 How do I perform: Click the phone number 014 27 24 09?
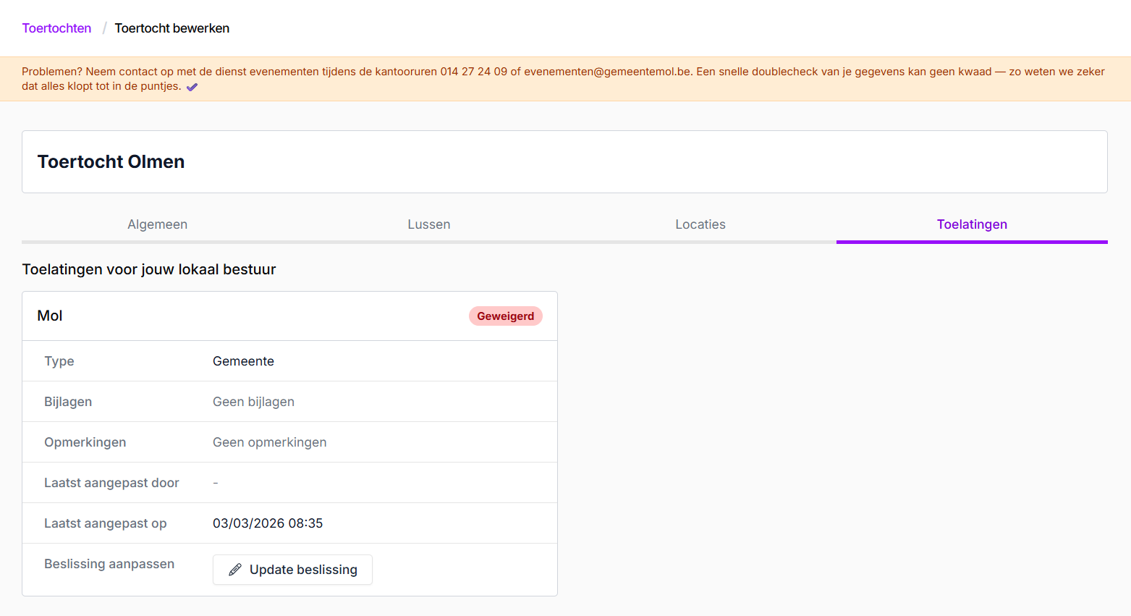coord(473,72)
